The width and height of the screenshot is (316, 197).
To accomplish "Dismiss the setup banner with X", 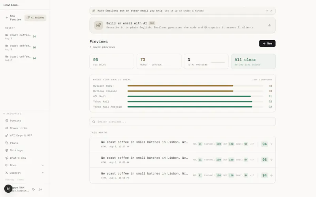I will pyautogui.click(x=271, y=11).
